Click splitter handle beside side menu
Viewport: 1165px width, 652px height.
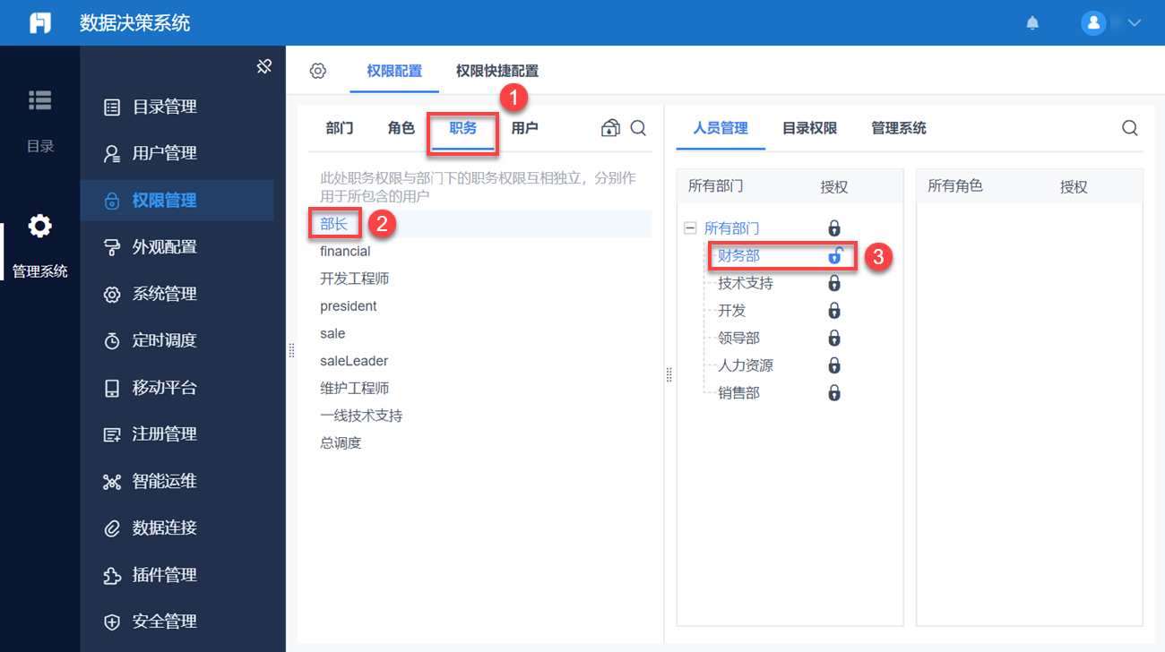291,351
